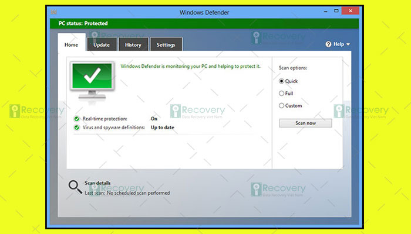Click the 'Real-time protection:' label
This screenshot has width=411, height=234.
click(x=105, y=119)
